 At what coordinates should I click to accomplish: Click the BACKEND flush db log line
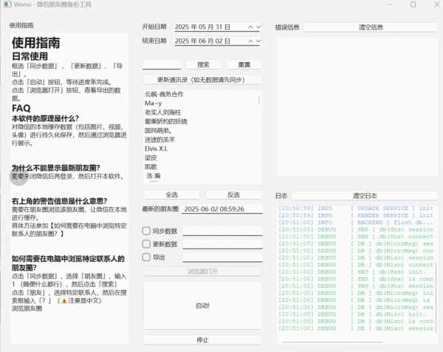coord(356,223)
